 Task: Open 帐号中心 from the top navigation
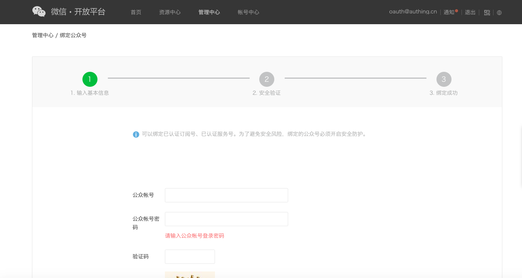(x=248, y=12)
